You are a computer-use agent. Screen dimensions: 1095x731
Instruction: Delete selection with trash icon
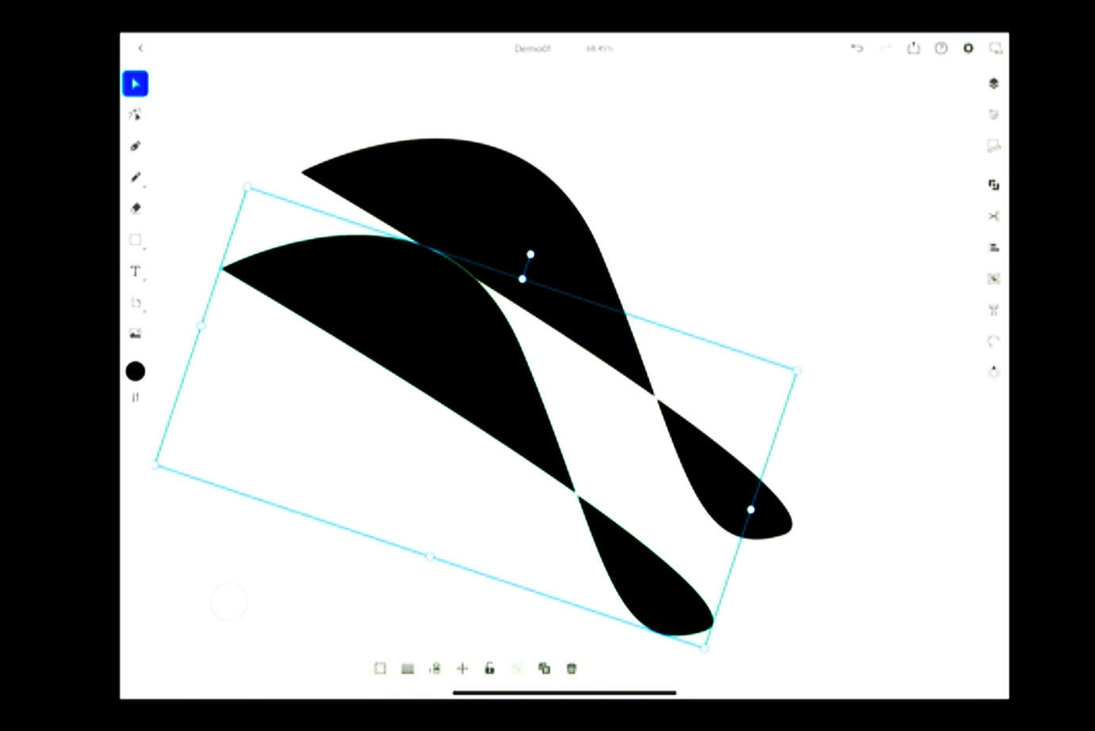point(571,668)
